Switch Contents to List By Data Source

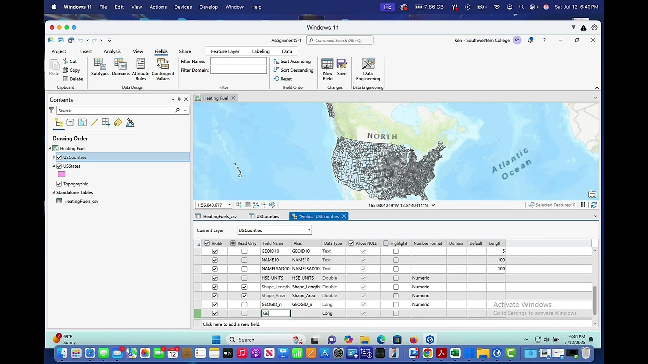(x=70, y=123)
